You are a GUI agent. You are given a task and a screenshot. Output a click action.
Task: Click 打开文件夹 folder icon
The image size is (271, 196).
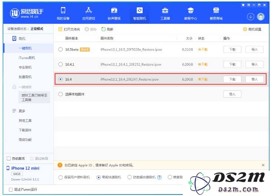click(60, 29)
